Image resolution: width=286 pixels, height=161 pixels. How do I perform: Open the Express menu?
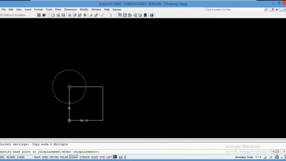(x=117, y=9)
